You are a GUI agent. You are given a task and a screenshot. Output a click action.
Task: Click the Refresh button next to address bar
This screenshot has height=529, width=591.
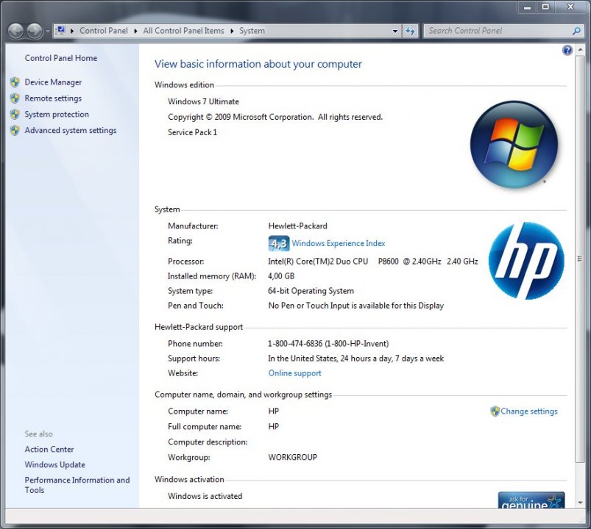[x=410, y=32]
